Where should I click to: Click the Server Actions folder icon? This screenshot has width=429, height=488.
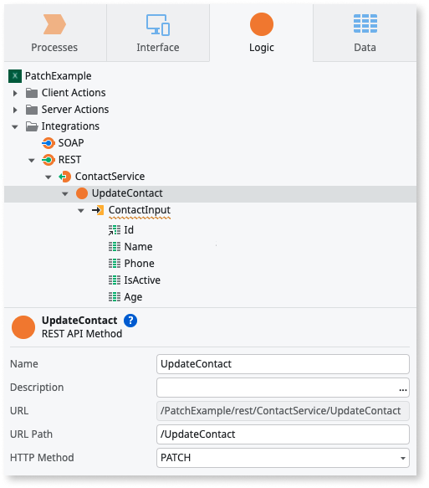click(32, 110)
